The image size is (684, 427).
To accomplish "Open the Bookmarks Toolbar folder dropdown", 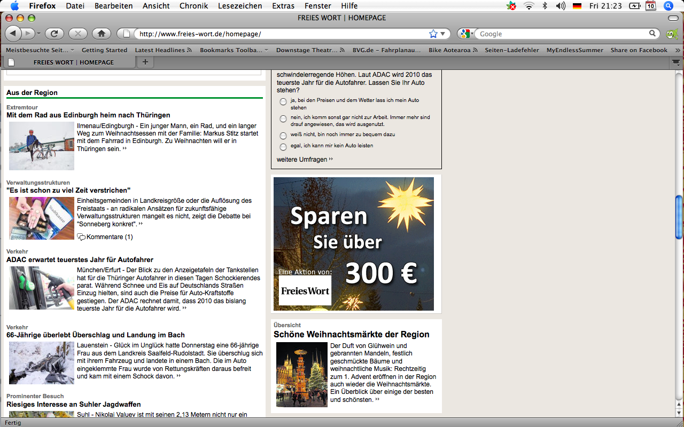I will pyautogui.click(x=234, y=50).
